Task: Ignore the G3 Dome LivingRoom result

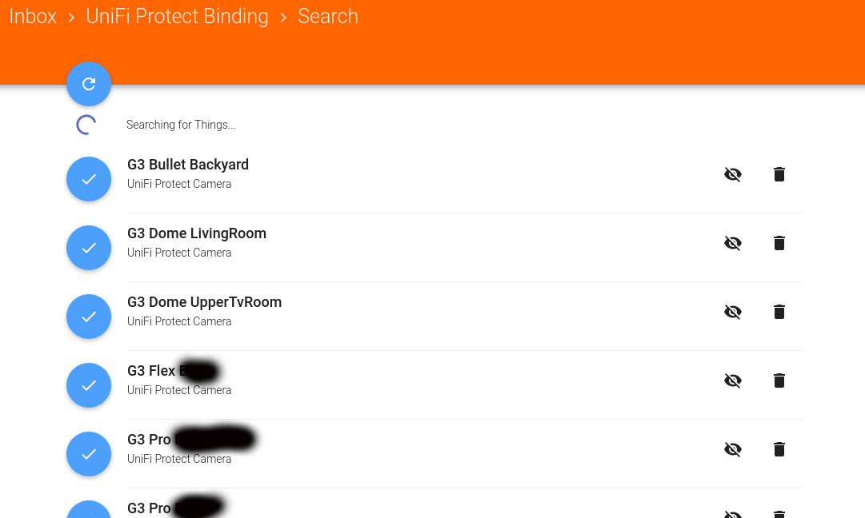Action: click(732, 243)
